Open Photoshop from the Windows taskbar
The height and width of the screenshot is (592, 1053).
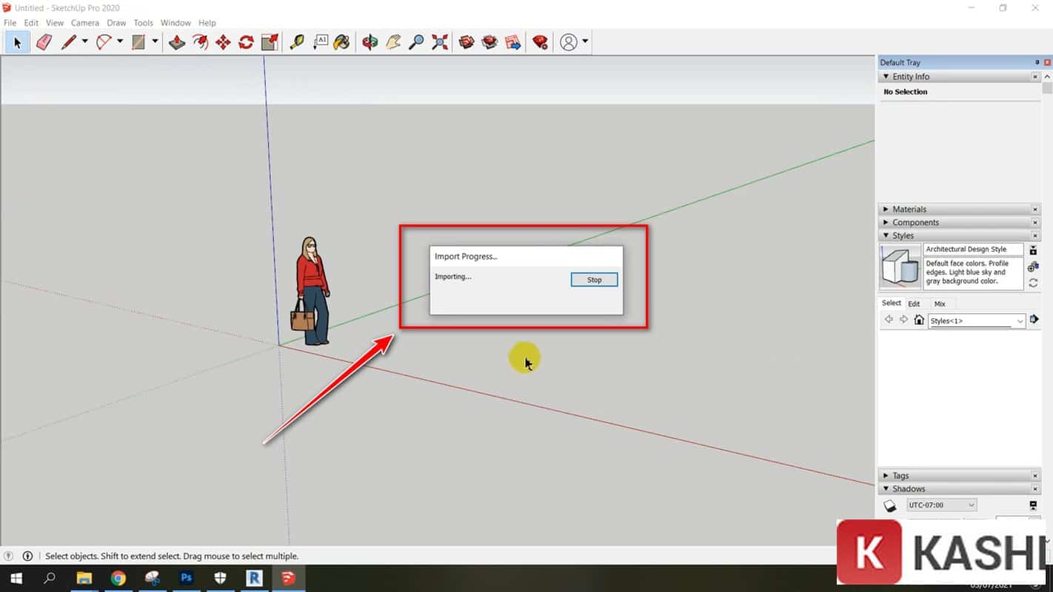[x=186, y=578]
